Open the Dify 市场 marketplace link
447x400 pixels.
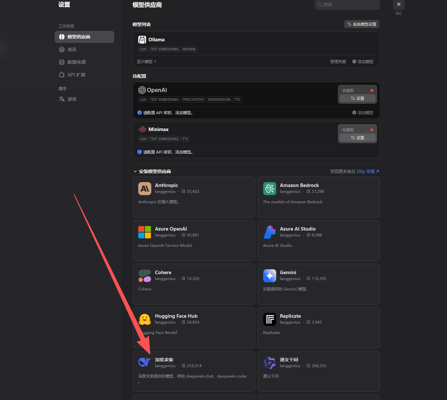coord(368,171)
